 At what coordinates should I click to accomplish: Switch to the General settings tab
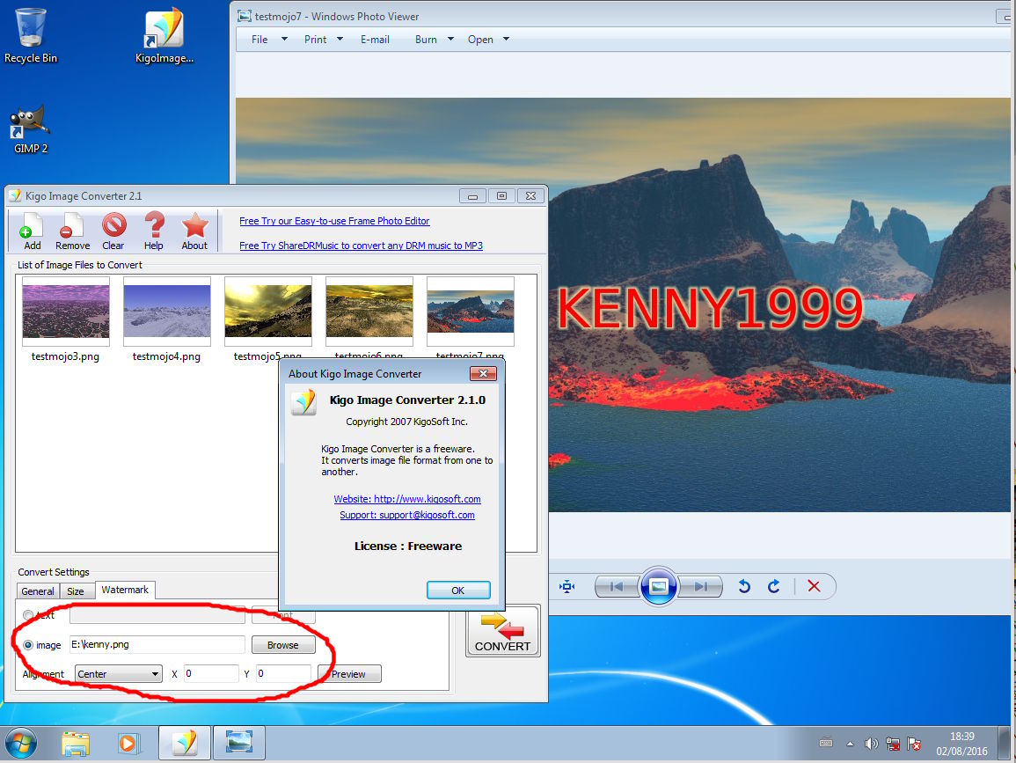click(x=38, y=591)
